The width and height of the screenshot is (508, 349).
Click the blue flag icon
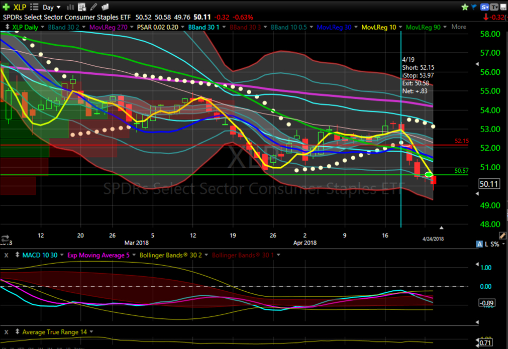coord(474,7)
